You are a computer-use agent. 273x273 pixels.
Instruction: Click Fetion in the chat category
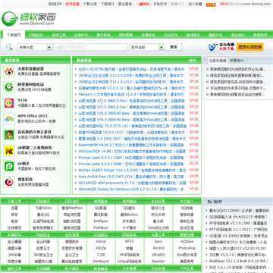coord(43,208)
